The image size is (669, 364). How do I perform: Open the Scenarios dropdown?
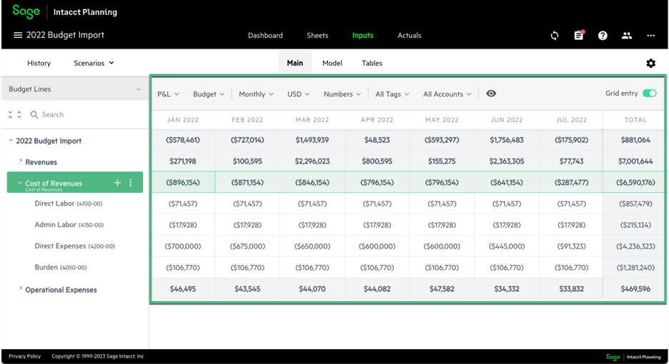pos(94,63)
